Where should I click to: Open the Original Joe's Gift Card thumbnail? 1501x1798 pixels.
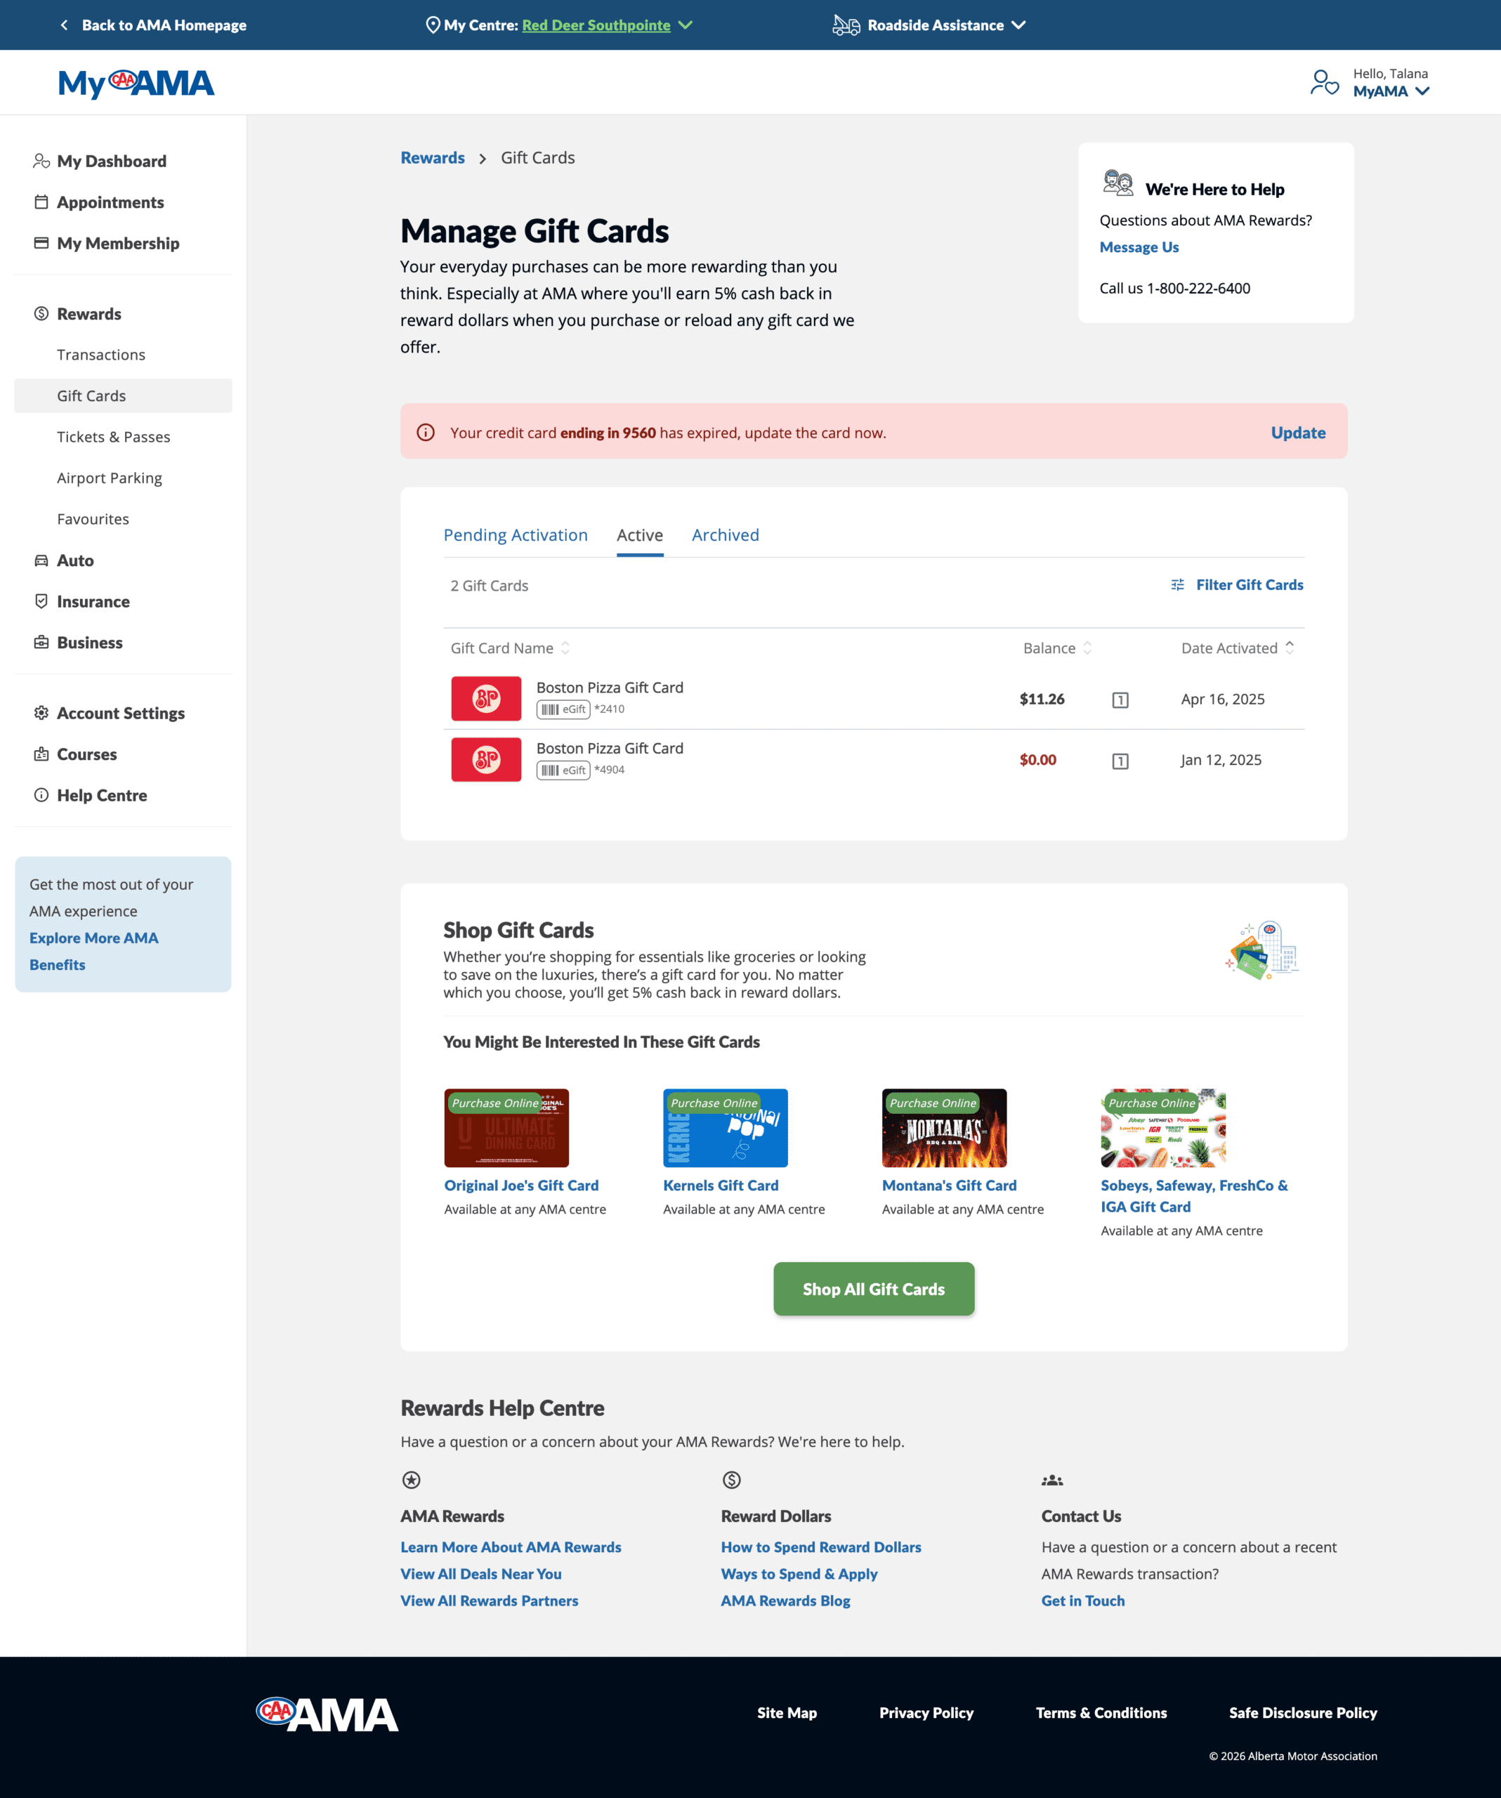click(x=506, y=1127)
